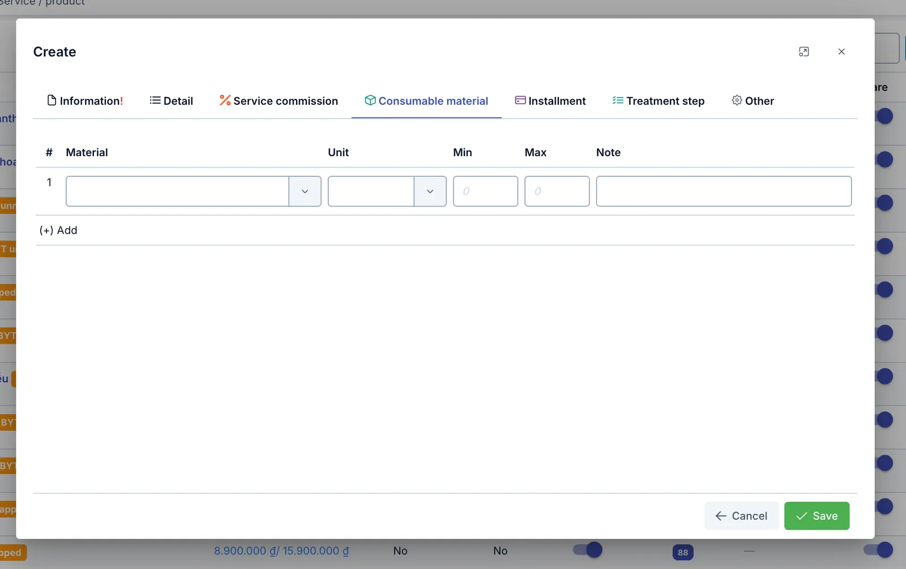
Task: Click the Treatment step checklist icon
Action: coord(618,100)
